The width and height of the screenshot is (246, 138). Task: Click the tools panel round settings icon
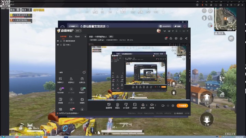84,72
